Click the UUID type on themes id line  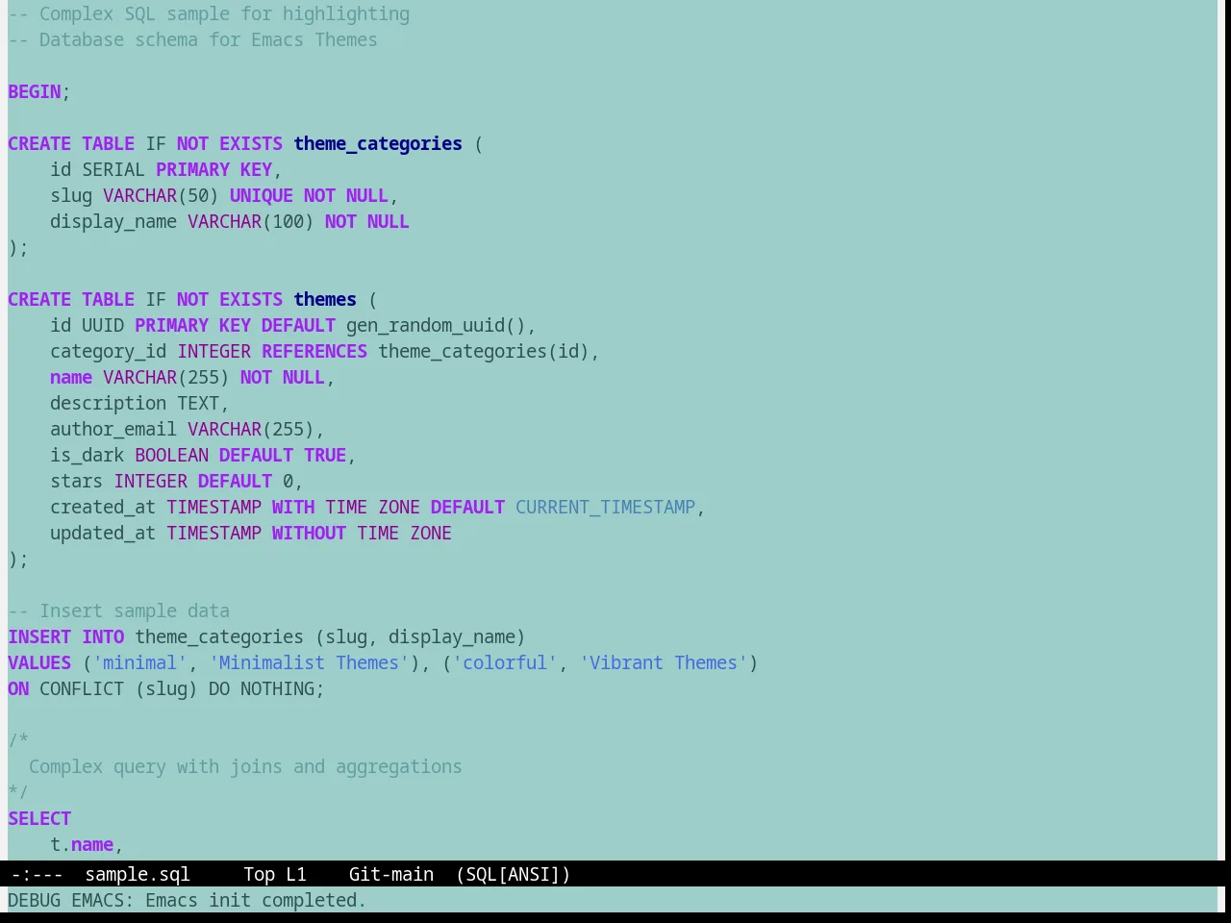(x=103, y=325)
